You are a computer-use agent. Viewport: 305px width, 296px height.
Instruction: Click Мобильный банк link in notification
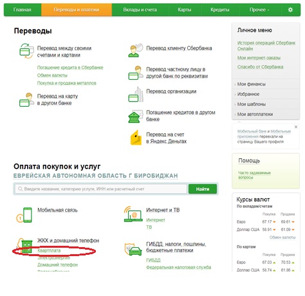pyautogui.click(x=252, y=131)
